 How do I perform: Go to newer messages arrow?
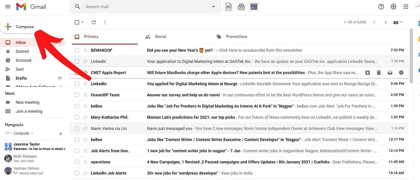tap(374, 22)
